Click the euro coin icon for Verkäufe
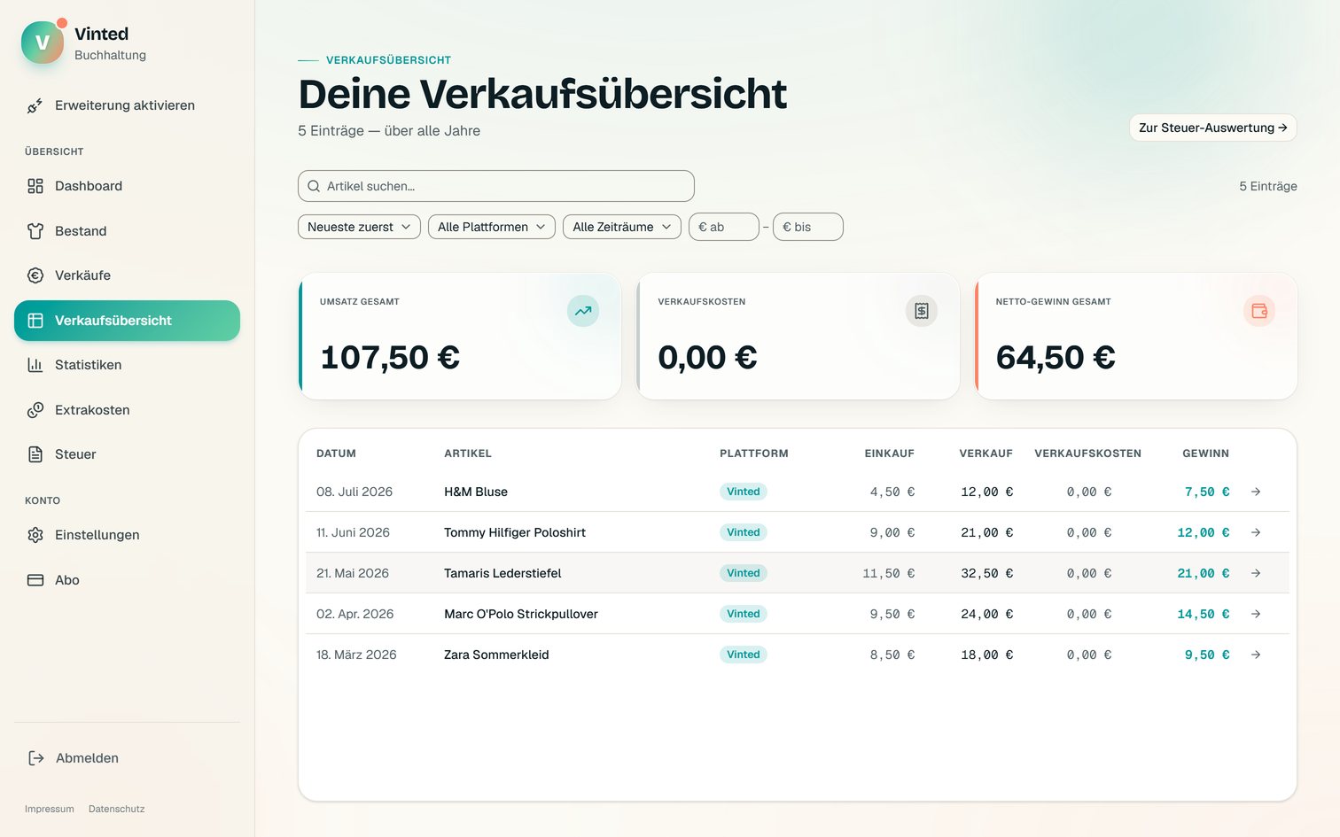1340x837 pixels. click(x=35, y=275)
